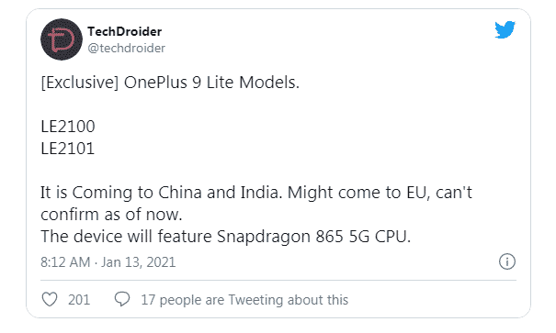Open the @techdroider handle link
This screenshot has height=333, width=556.
tap(126, 48)
